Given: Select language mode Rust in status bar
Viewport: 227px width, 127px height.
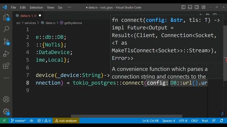Looking at the screenshot, I should coord(205,121).
